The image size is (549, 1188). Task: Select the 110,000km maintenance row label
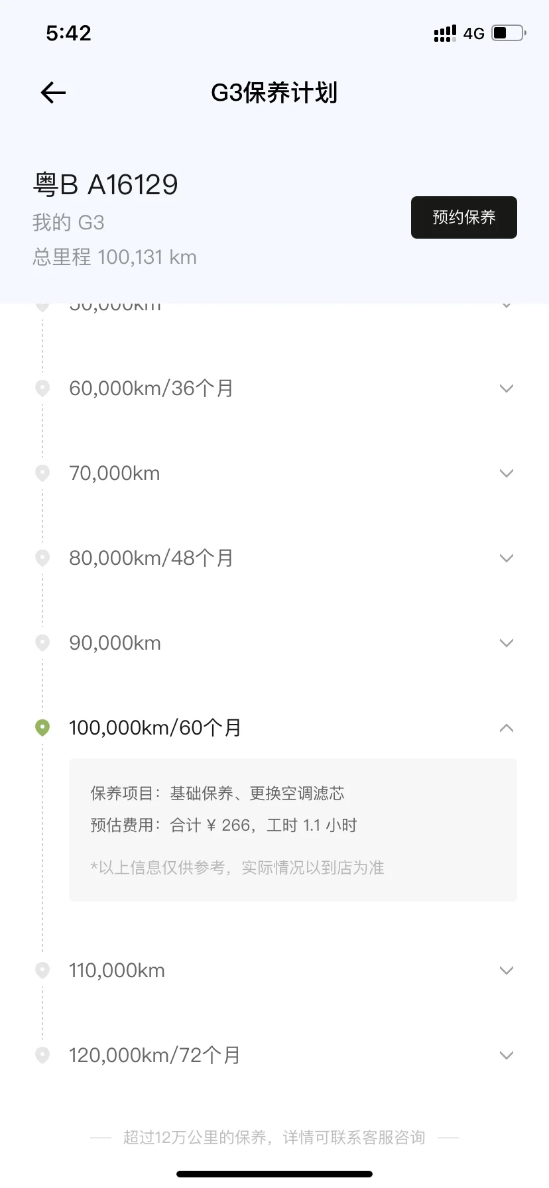tap(117, 971)
